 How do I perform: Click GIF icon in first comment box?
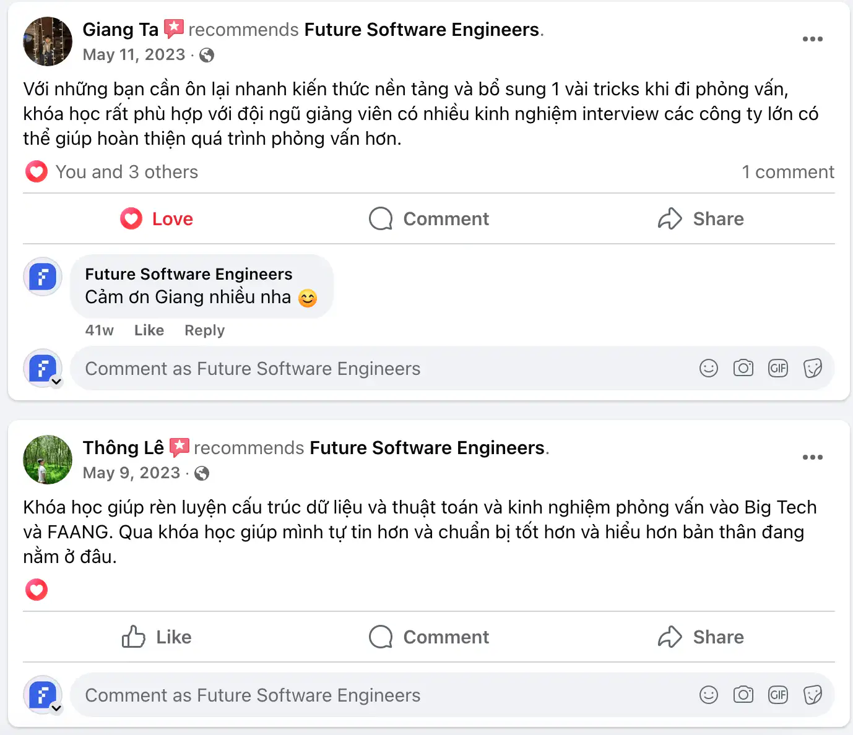[777, 369]
